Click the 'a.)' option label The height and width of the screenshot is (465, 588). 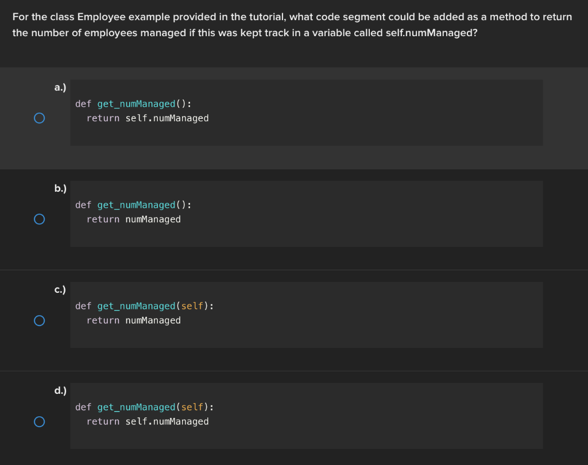60,87
